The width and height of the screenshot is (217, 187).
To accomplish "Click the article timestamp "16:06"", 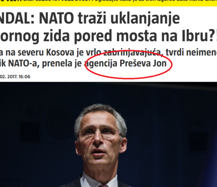I will click(x=24, y=76).
